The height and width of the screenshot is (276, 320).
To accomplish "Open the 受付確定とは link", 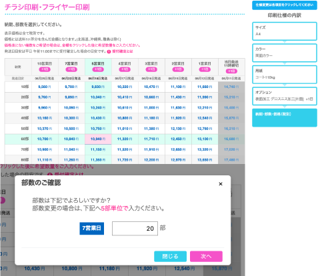I will coord(123,51).
